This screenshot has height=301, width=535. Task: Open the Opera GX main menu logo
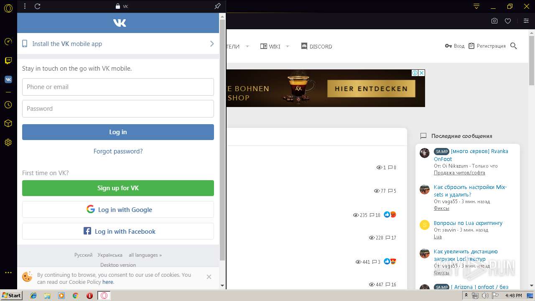pos(8,8)
